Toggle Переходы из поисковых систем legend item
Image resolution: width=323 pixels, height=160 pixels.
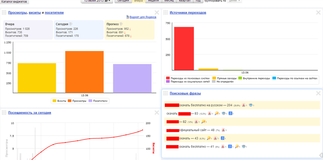(188, 78)
